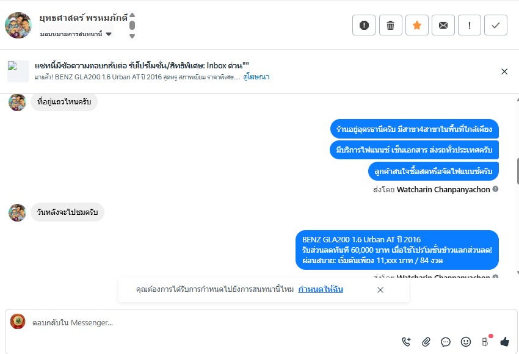Flag conversation with exclamation priority icon
The height and width of the screenshot is (354, 519).
click(470, 25)
